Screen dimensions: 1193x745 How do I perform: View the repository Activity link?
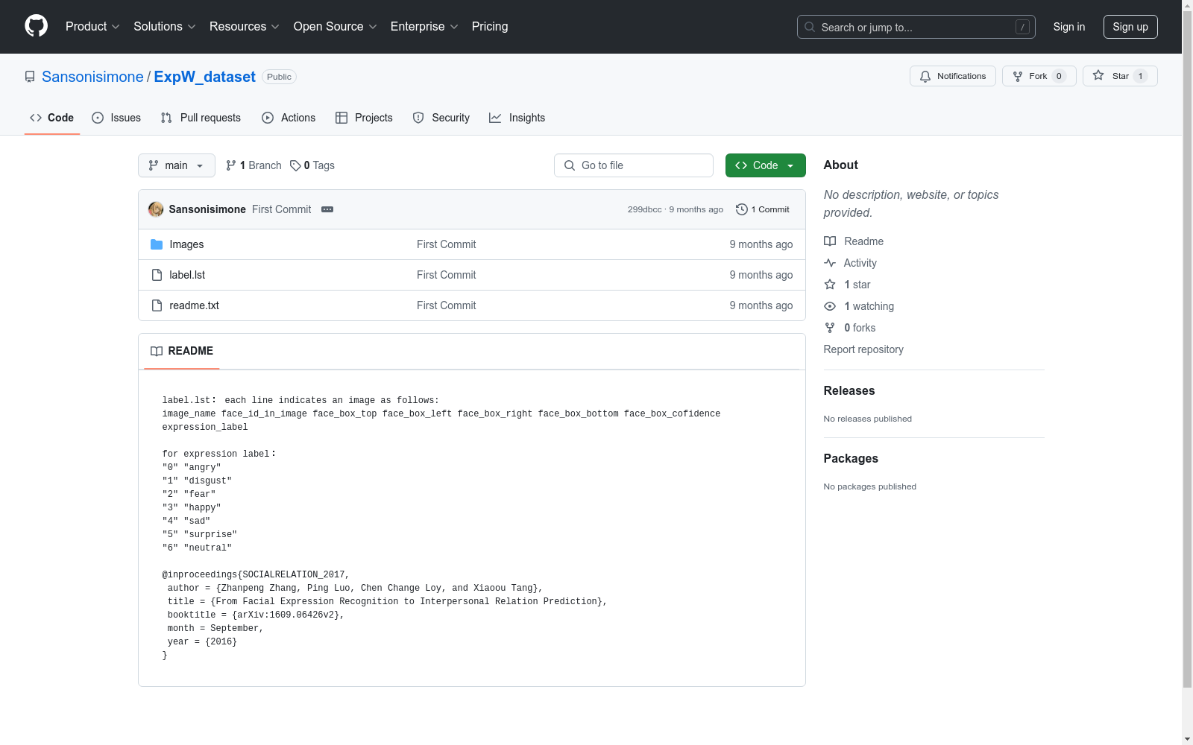click(860, 263)
